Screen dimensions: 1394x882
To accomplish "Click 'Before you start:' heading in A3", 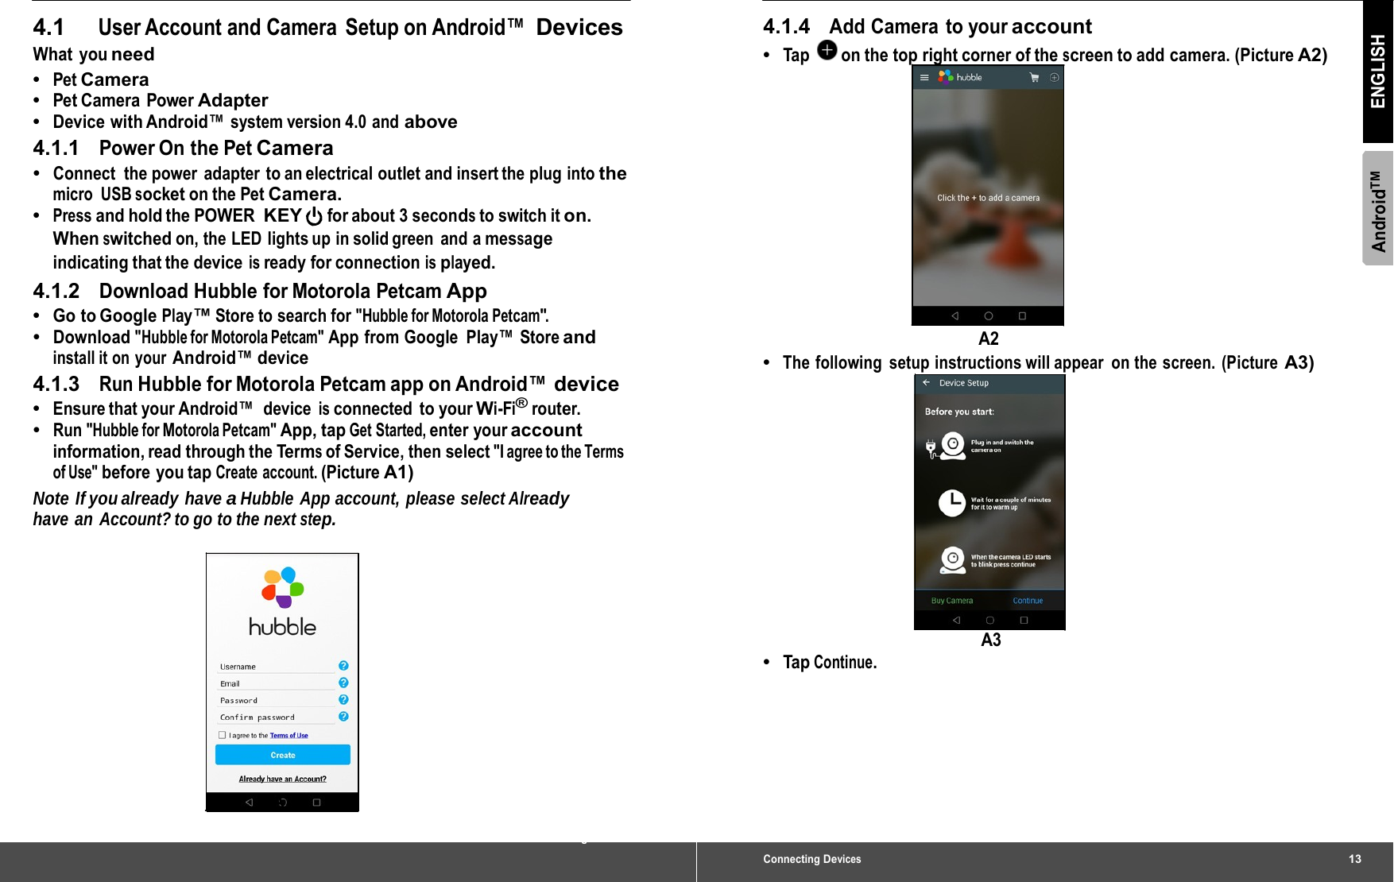I will click(x=959, y=412).
